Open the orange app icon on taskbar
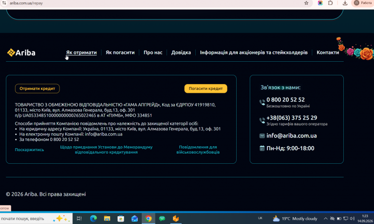This screenshot has height=224, width=374. [x=176, y=219]
